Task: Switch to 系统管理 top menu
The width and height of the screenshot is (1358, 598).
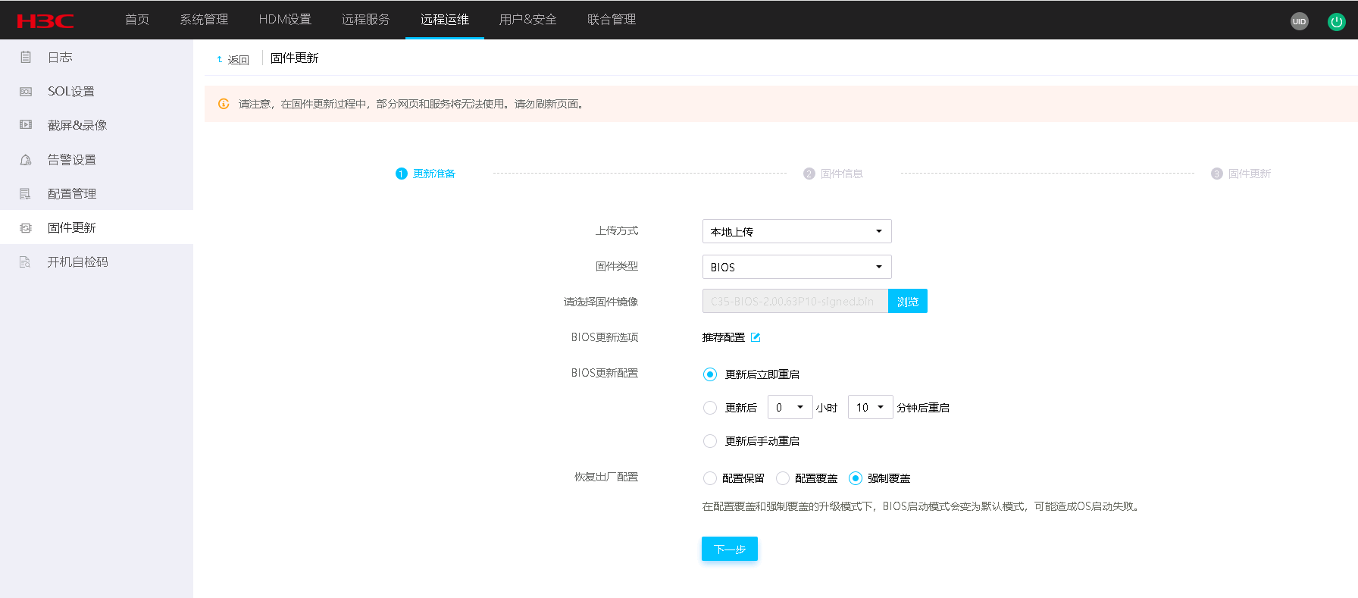Action: click(204, 20)
